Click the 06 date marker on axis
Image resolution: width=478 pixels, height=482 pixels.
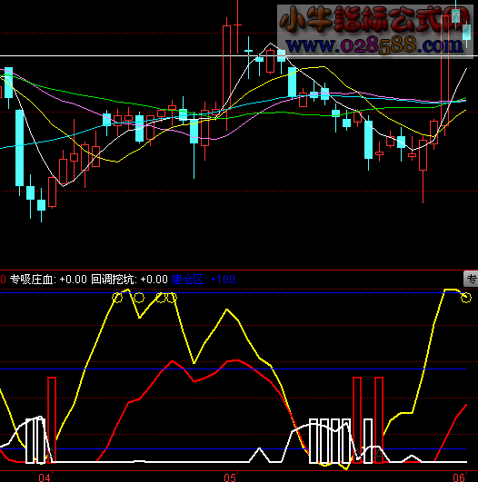point(459,477)
